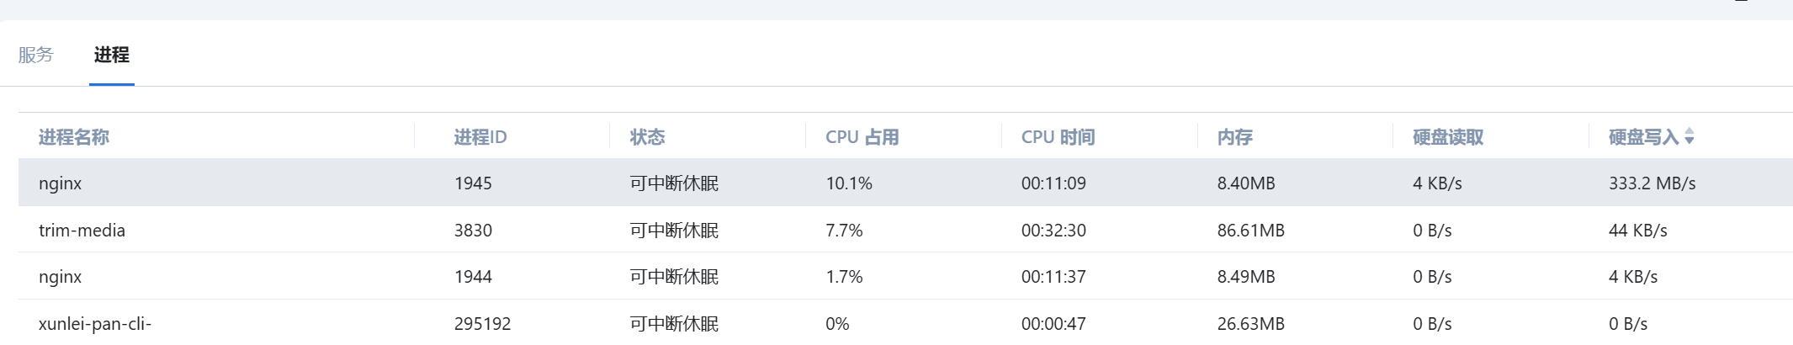Select the trim-media process row
The image size is (1793, 345).
click(82, 231)
